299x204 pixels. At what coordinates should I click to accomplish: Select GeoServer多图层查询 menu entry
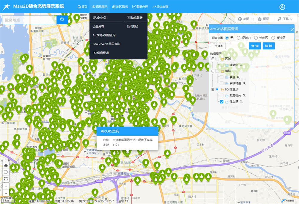[x=106, y=44]
